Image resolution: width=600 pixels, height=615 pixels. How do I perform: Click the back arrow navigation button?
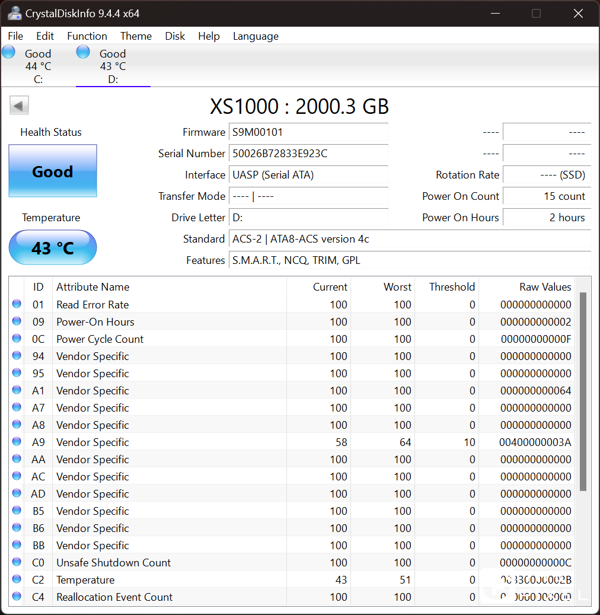pos(18,104)
